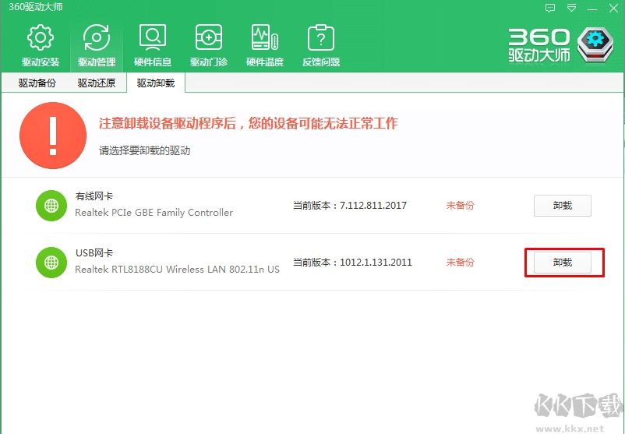Minimize the 360驱动大师 window

pos(592,9)
